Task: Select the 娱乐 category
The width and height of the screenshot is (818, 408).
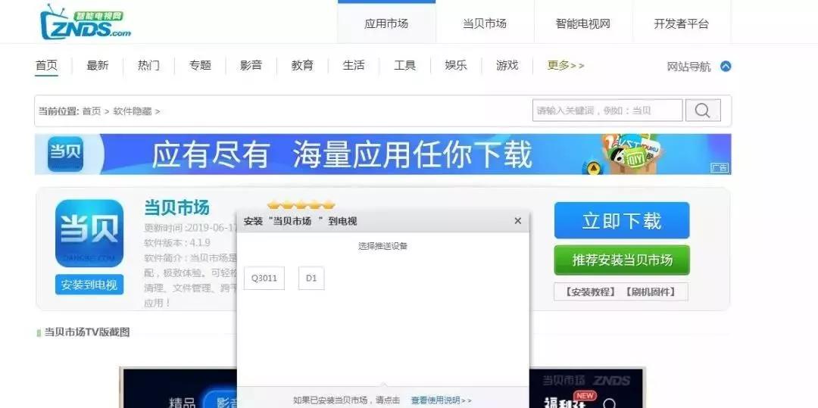Action: (x=456, y=66)
